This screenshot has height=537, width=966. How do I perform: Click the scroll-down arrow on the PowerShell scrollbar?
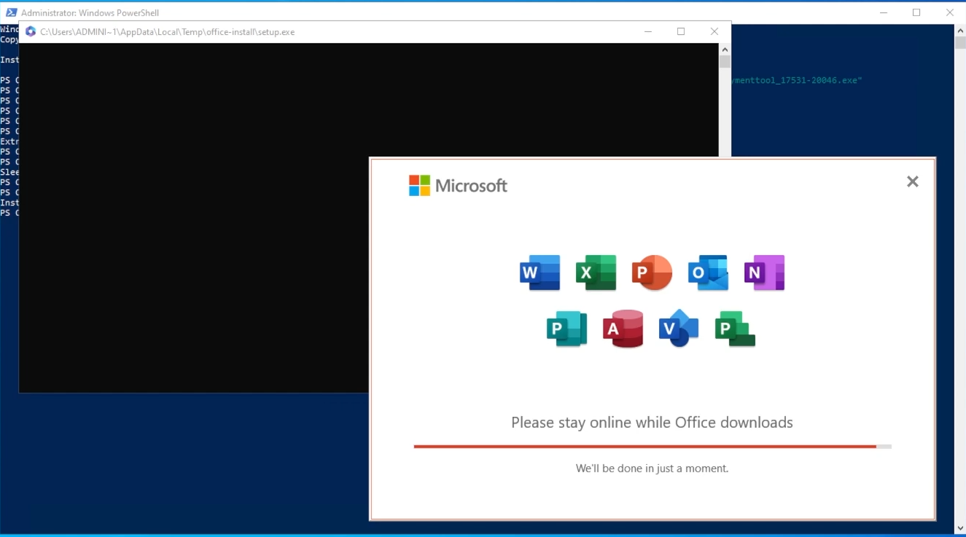tap(959, 528)
